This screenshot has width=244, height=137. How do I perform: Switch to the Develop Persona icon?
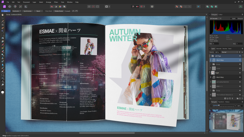(15, 7)
